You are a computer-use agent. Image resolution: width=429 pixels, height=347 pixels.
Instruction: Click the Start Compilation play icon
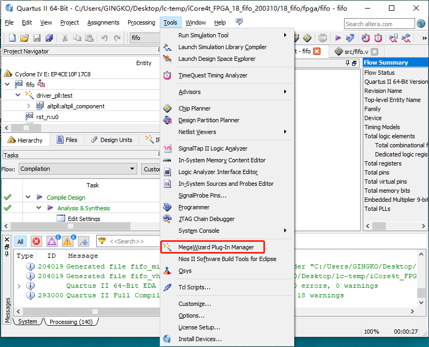point(338,38)
